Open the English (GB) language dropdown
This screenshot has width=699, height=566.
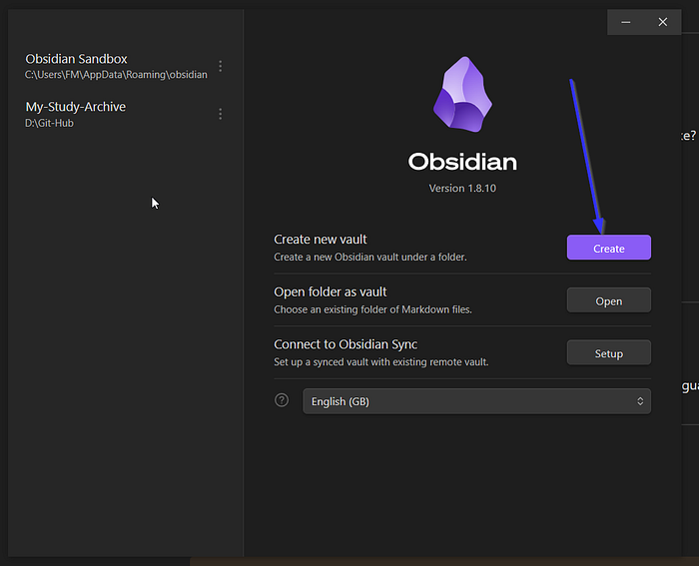pyautogui.click(x=477, y=401)
